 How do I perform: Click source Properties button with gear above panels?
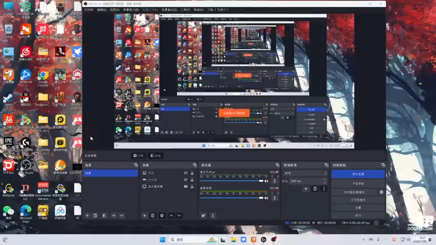point(138,156)
